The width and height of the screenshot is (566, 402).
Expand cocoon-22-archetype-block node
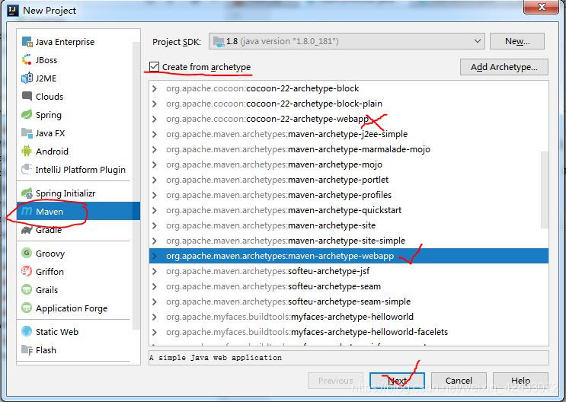tap(155, 88)
